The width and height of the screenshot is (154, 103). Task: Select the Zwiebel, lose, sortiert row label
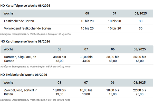[x=21, y=92]
